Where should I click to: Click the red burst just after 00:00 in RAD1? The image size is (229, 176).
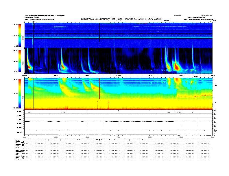click(x=29, y=67)
